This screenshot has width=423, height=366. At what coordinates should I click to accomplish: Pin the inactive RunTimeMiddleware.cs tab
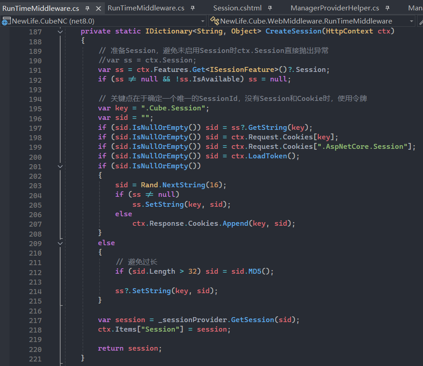pyautogui.click(x=193, y=8)
